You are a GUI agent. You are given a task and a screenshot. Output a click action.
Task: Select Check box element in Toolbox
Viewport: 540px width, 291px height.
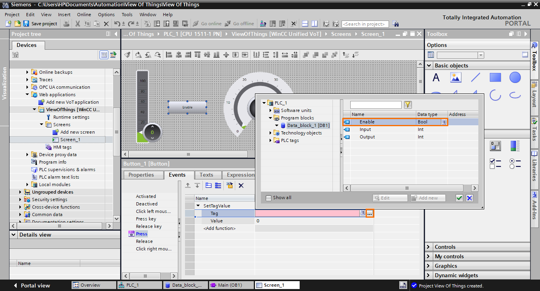(495, 164)
